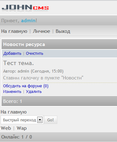This screenshot has height=142, width=117.
Task: Click the Новости ресурса section header
Action: click(59, 44)
